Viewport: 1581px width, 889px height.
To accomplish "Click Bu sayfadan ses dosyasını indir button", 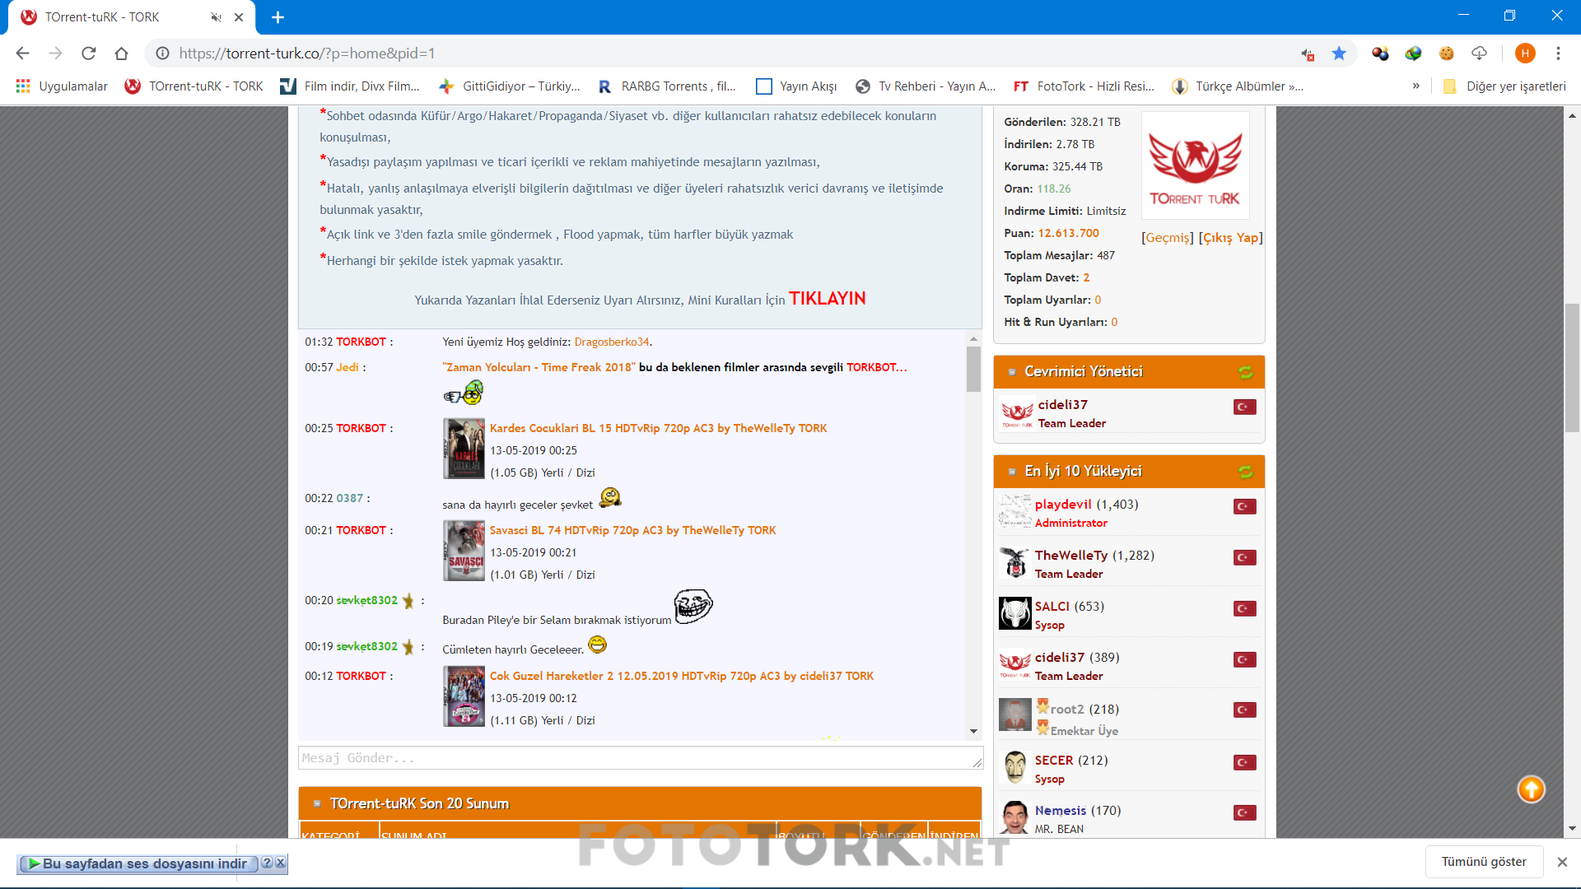I will [139, 863].
